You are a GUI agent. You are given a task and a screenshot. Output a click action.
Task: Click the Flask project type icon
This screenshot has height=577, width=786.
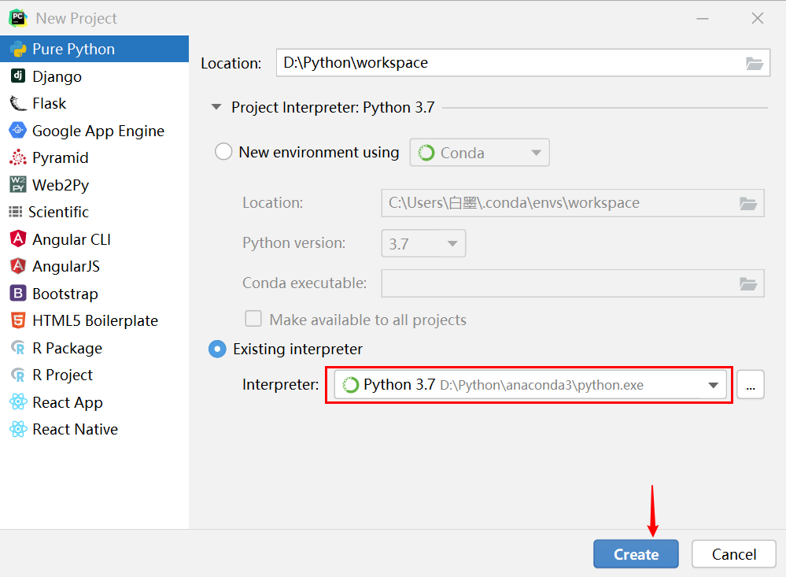tap(17, 103)
